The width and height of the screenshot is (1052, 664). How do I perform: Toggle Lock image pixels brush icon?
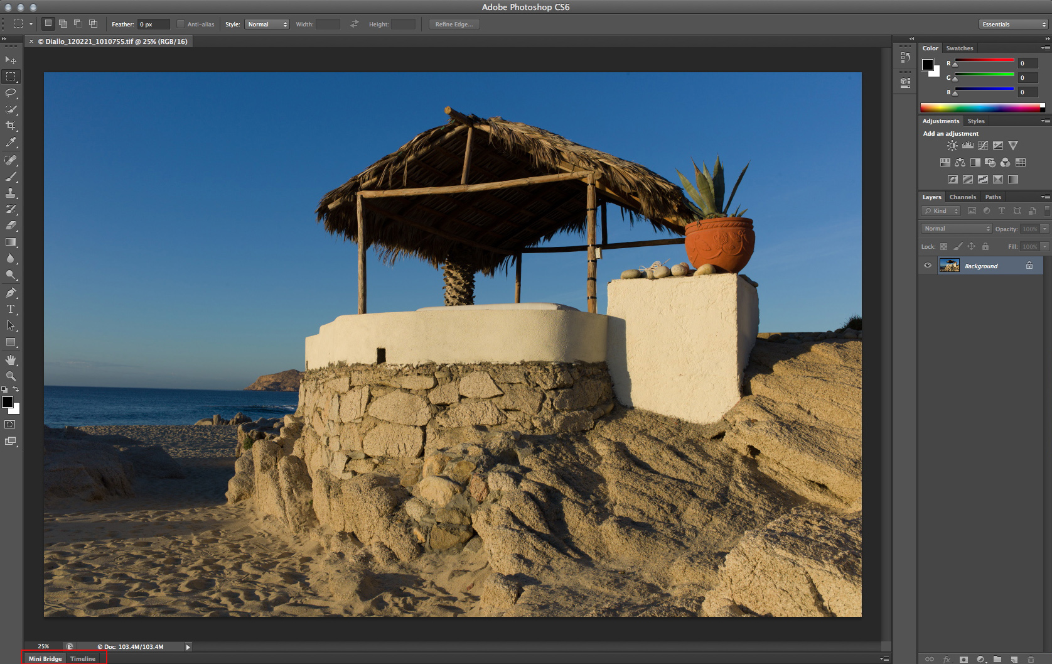click(x=958, y=247)
